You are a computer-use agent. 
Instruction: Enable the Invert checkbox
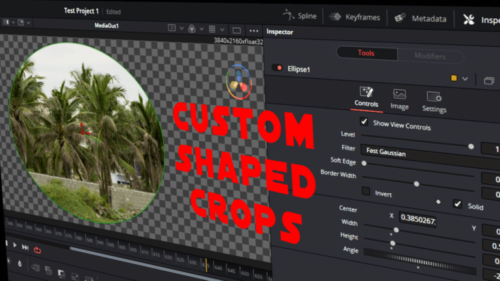(366, 191)
